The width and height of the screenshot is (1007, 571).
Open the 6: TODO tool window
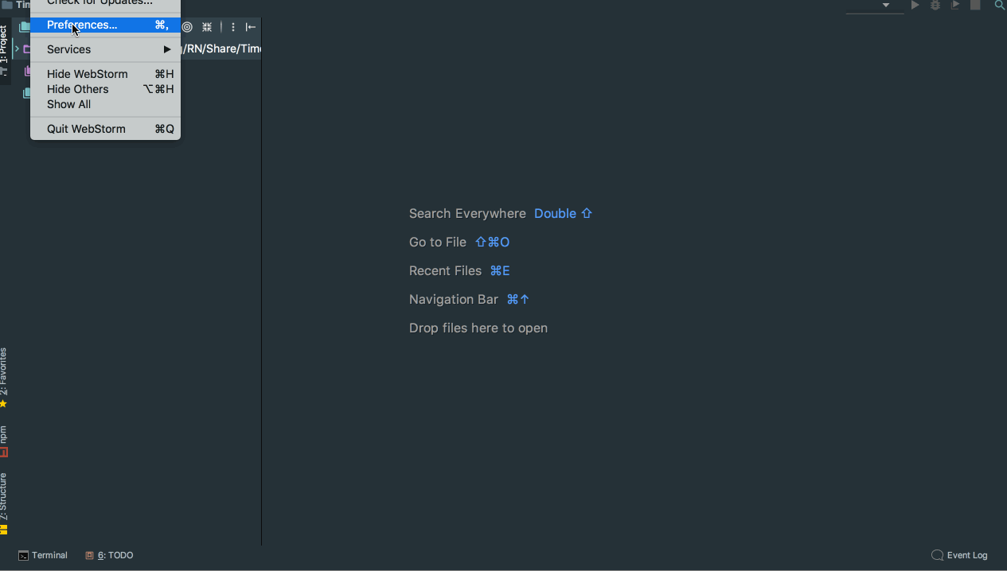coord(110,555)
